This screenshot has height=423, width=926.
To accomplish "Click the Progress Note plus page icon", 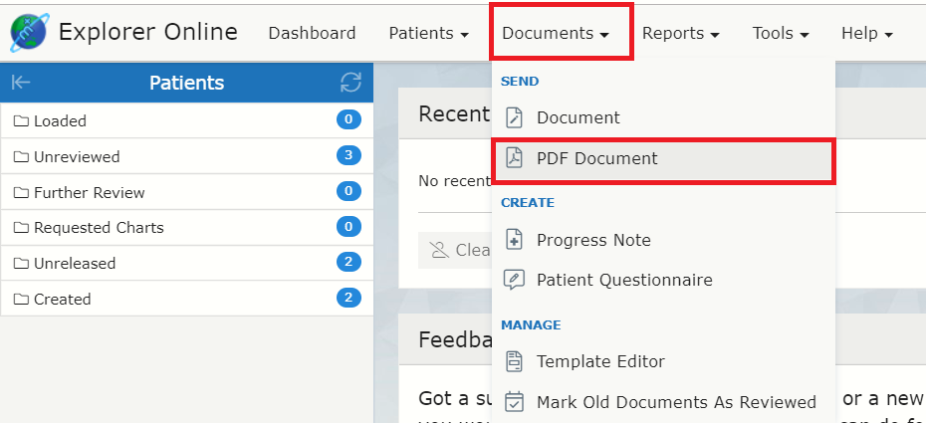I will [x=515, y=240].
